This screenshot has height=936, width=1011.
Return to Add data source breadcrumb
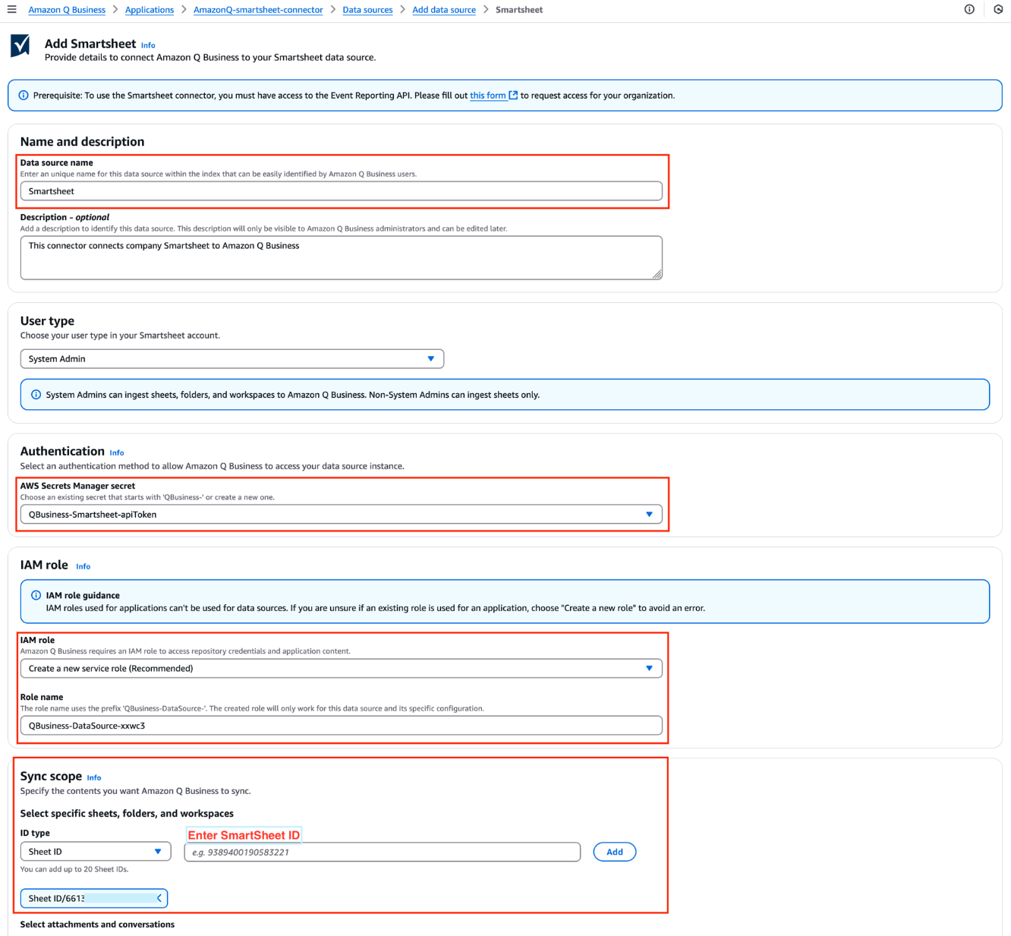444,10
